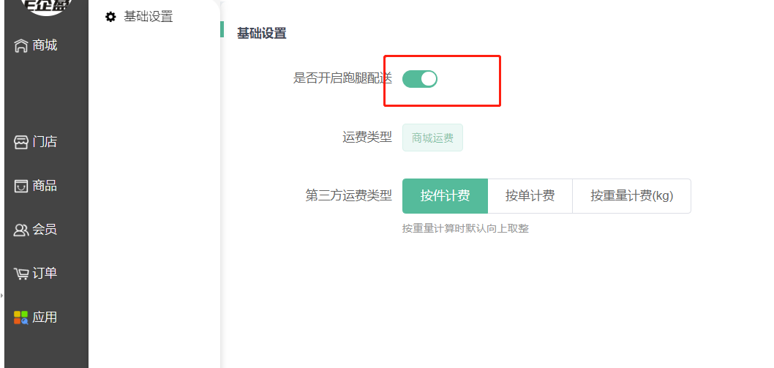Open the 基础设置 submenu item

(x=149, y=17)
